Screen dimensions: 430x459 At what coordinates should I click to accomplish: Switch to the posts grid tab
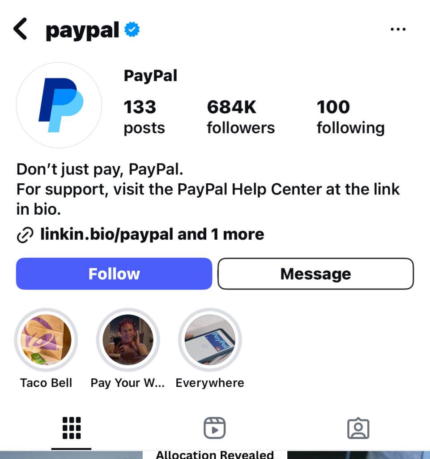point(72,428)
